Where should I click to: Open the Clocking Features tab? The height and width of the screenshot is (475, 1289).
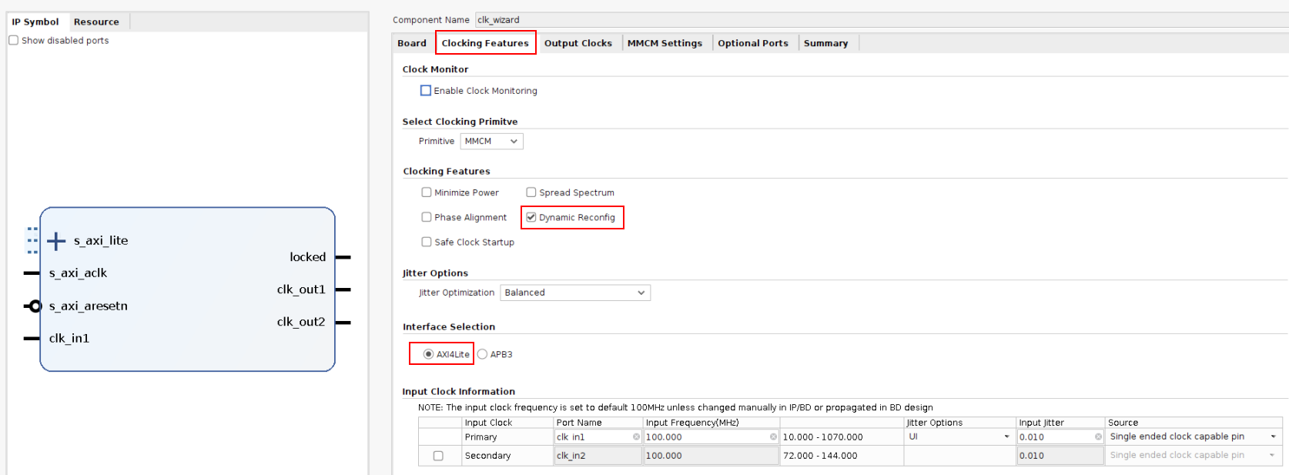click(x=485, y=43)
